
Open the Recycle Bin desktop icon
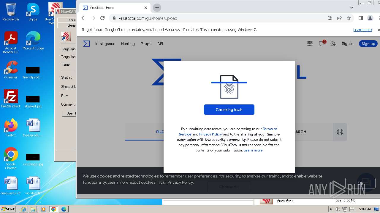coord(11,12)
